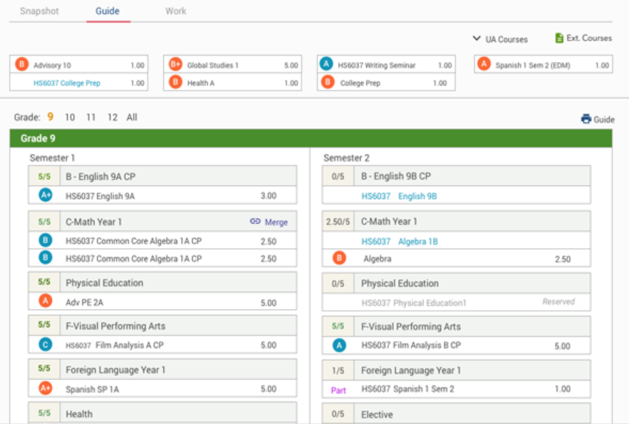Click the A badge next to HS6037 Writing Seminar

(x=326, y=63)
